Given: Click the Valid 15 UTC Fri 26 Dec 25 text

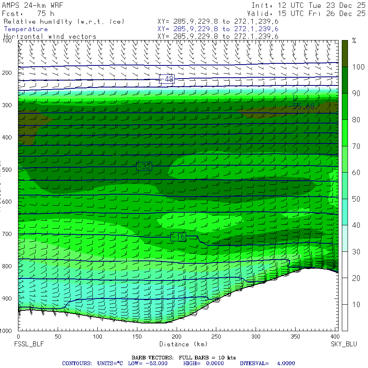Looking at the screenshot, I should (309, 13).
